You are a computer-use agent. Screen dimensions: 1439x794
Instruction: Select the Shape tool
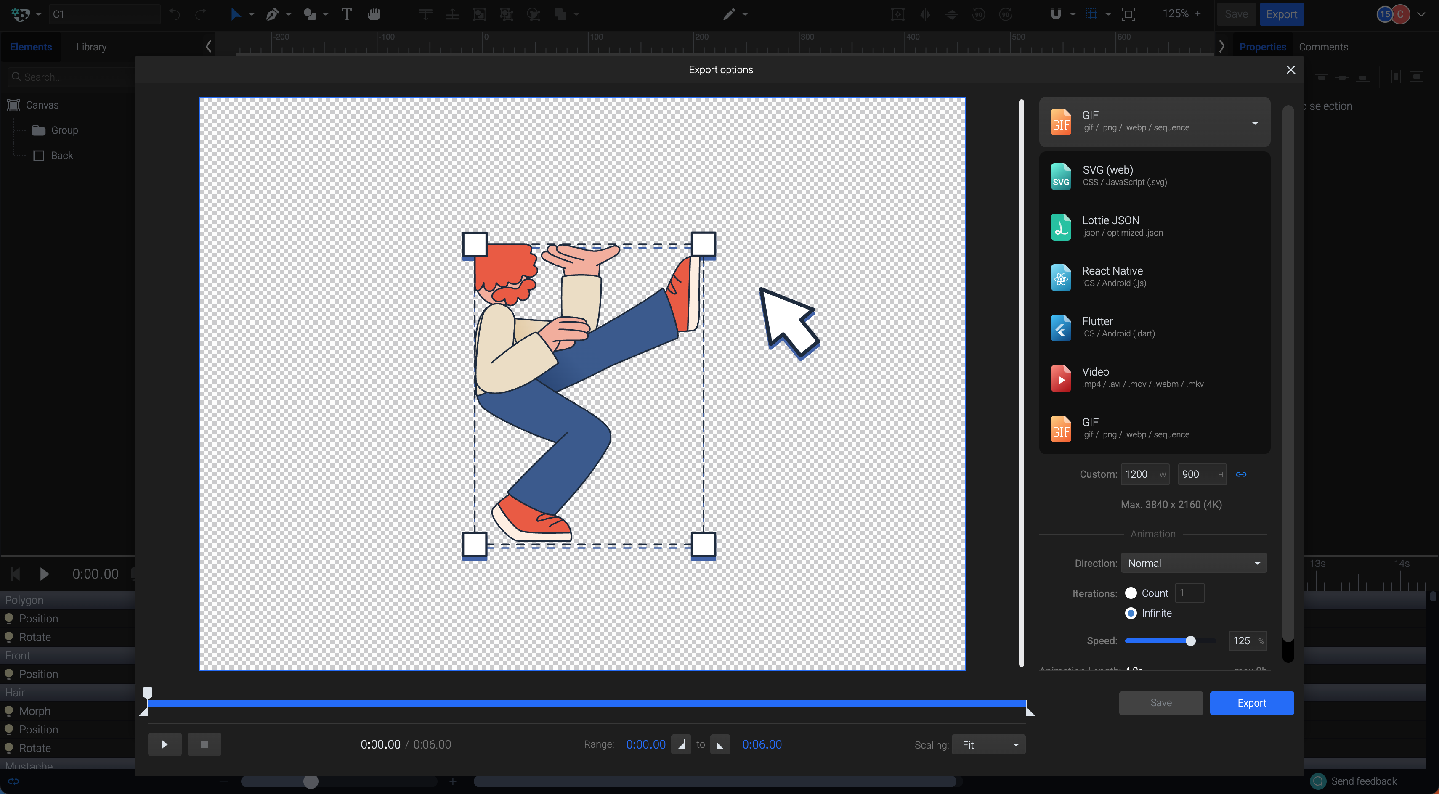point(311,14)
